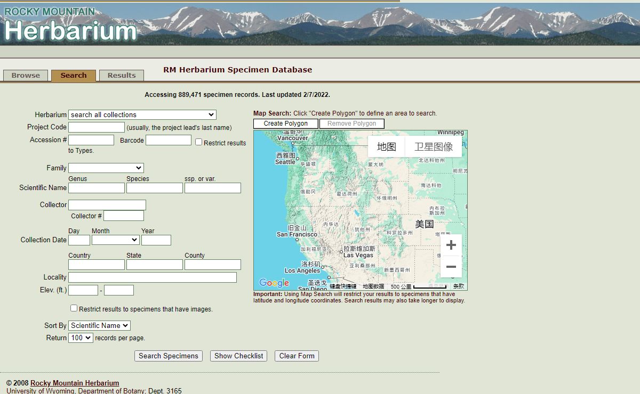
Task: Focus the Species input field
Action: (x=155, y=188)
